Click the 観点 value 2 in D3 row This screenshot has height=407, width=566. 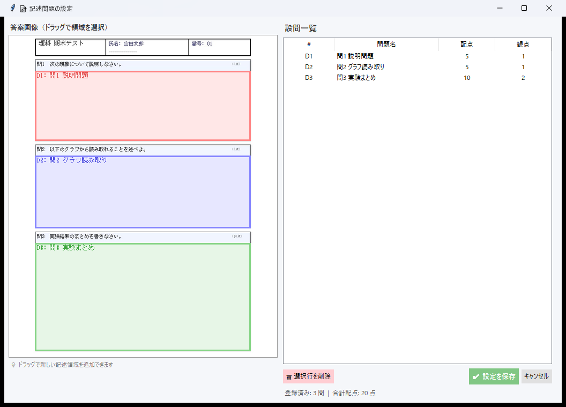(523, 78)
